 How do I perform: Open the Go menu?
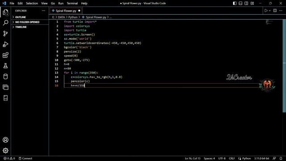[53, 3]
